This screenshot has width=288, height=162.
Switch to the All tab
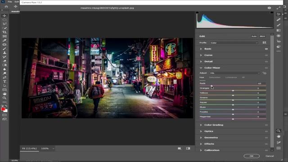point(243,77)
